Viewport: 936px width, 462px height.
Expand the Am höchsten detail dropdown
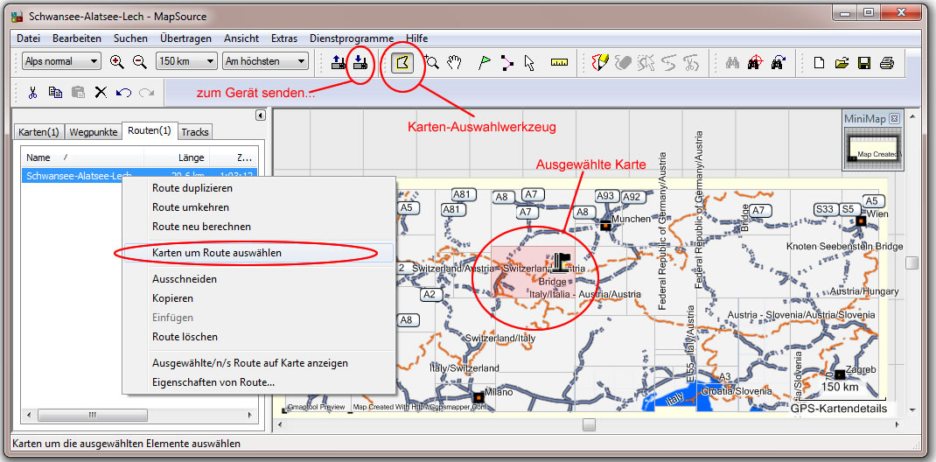coord(265,61)
